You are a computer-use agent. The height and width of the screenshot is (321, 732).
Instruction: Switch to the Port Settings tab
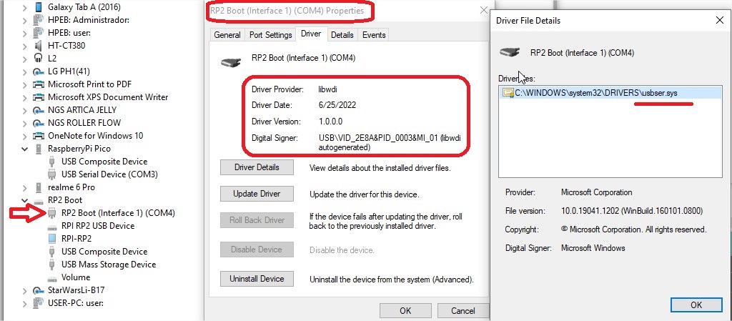tap(271, 35)
